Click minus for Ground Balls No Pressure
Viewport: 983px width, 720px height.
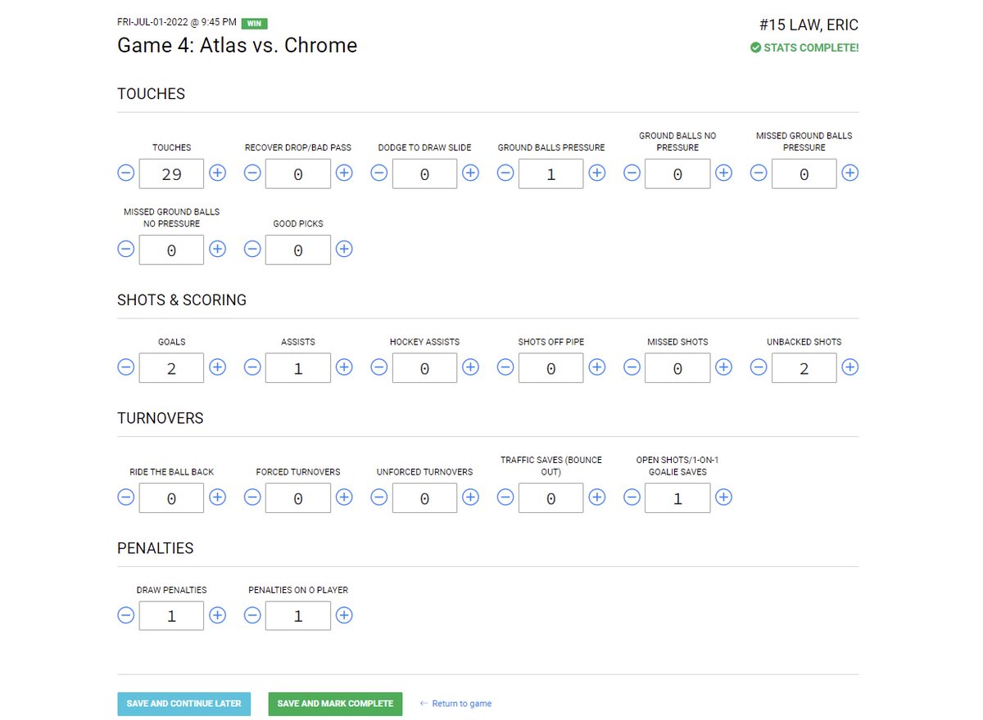click(632, 173)
